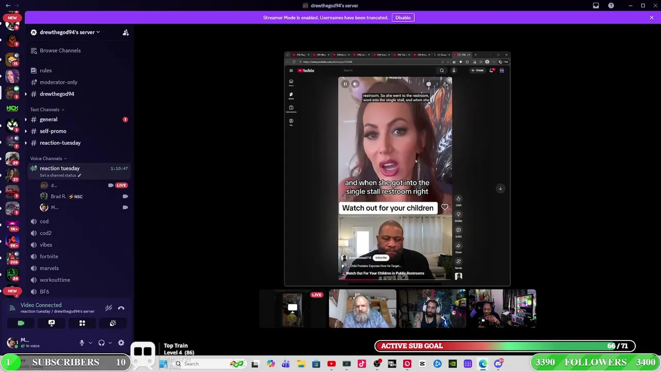Open CapCut from the taskbar
661x372 pixels.
tap(422, 364)
